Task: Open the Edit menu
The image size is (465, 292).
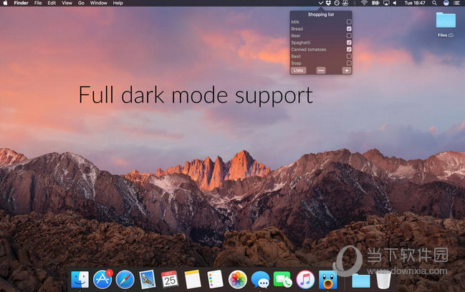Action: tap(52, 3)
